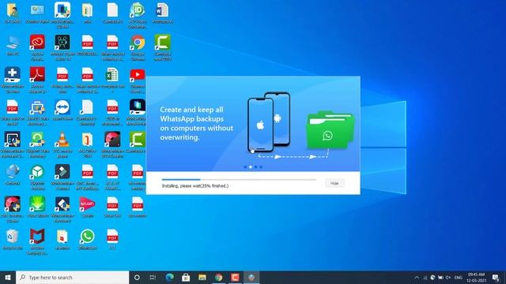Screen dimensions: 506x284
Task: Launch Wondershare DVD Creator shortcut
Action: [112, 144]
